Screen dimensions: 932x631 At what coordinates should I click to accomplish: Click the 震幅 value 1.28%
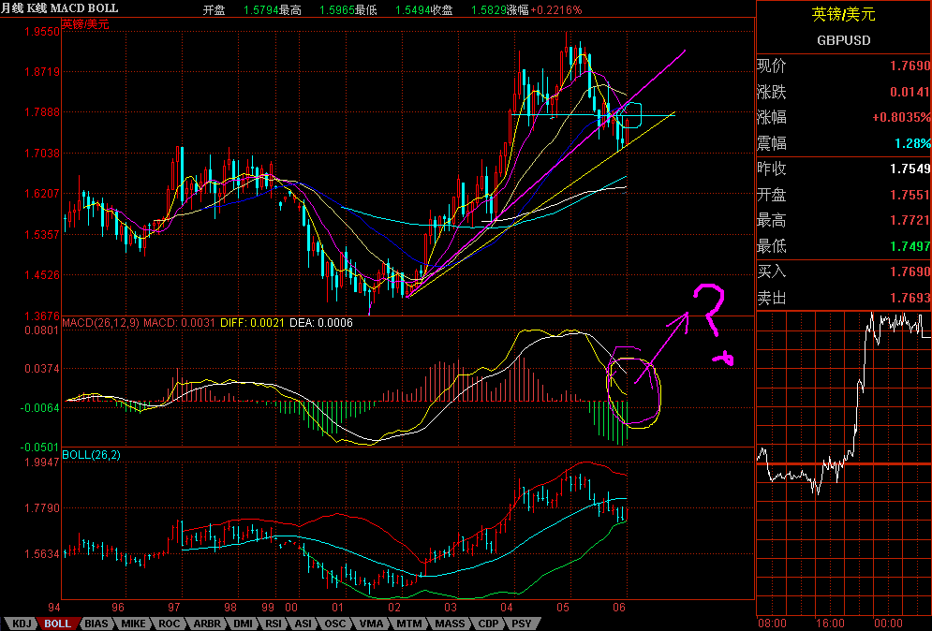pos(913,143)
